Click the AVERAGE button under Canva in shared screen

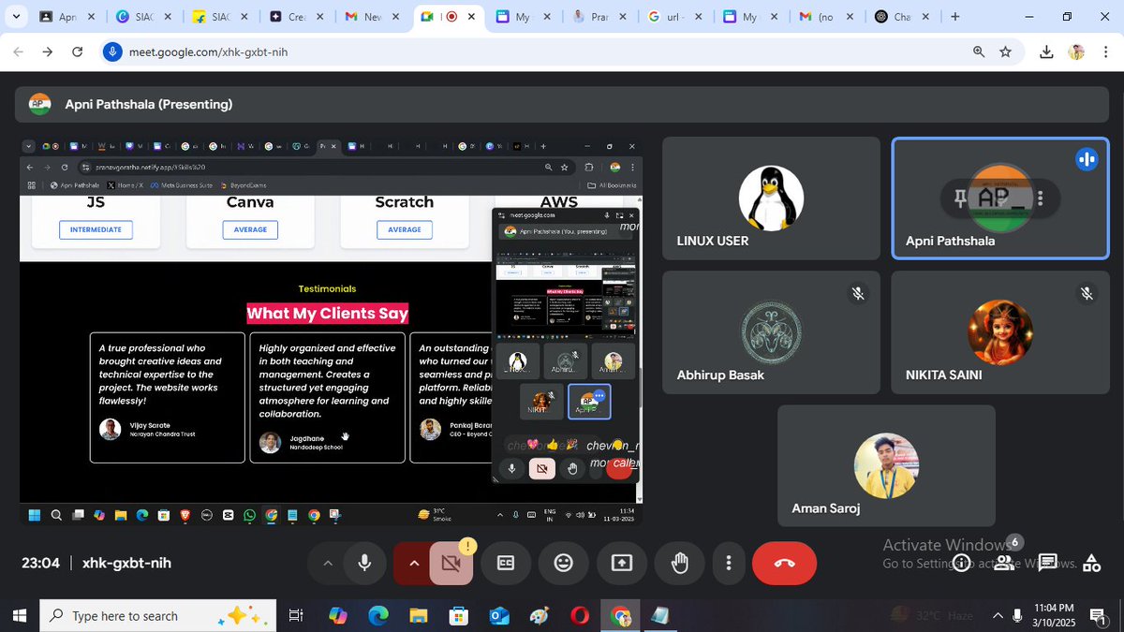[x=250, y=229]
